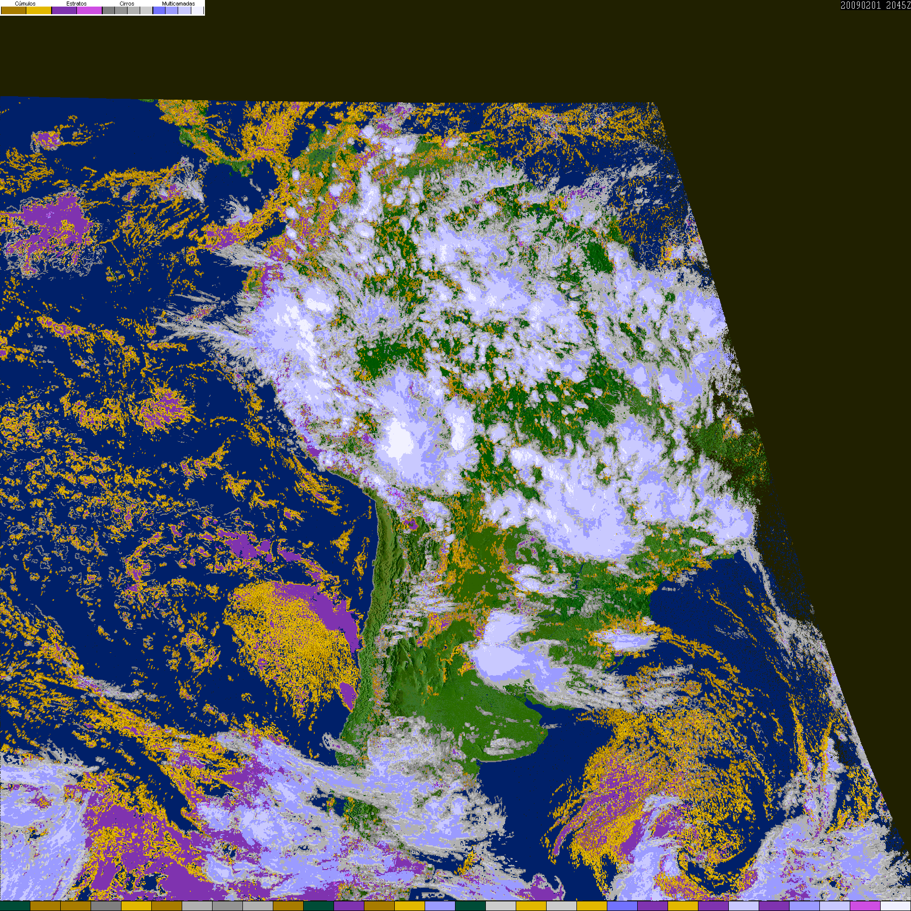Select the dark purple Estratos legend swatch
This screenshot has height=911, width=911.
[64, 11]
